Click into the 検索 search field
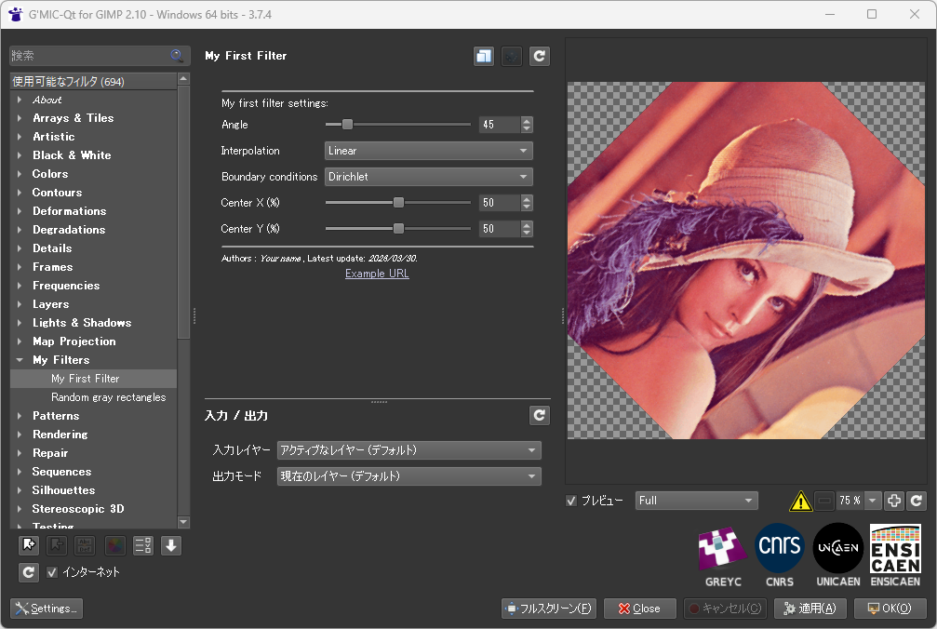937x629 pixels. (x=89, y=56)
